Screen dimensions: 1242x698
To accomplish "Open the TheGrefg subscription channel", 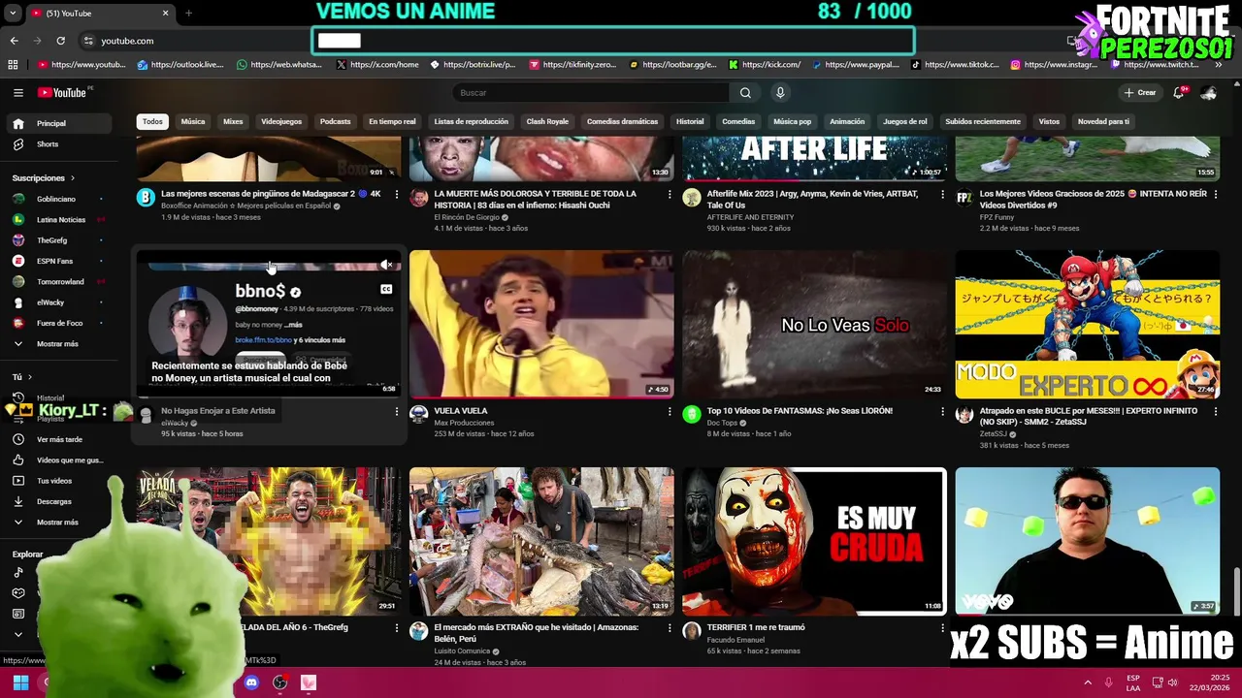I will pos(60,240).
